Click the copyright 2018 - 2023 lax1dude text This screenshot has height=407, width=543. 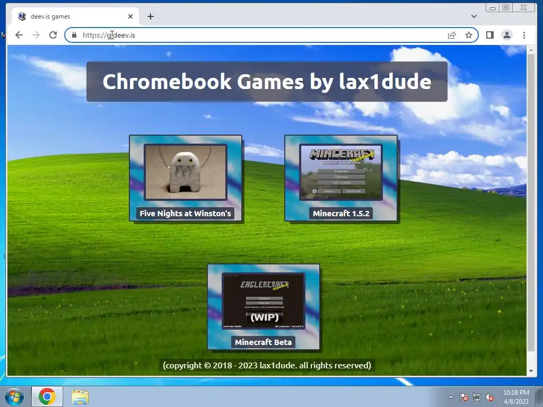click(267, 366)
